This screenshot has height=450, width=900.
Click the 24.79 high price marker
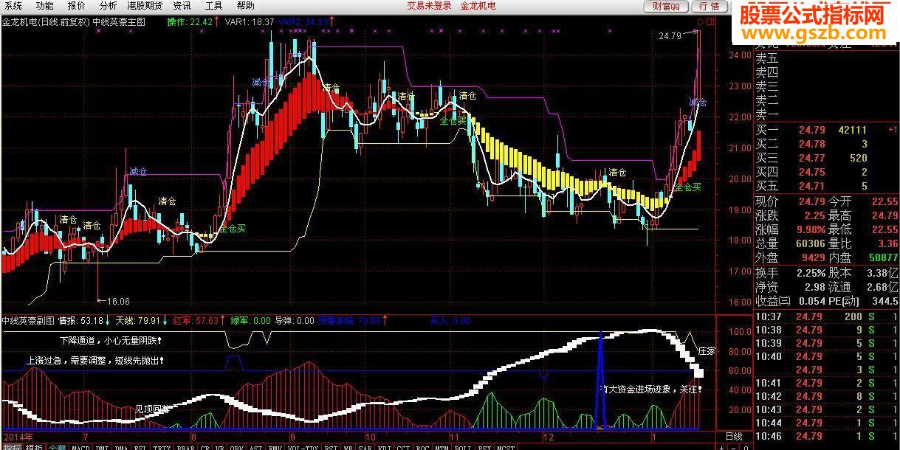[670, 35]
